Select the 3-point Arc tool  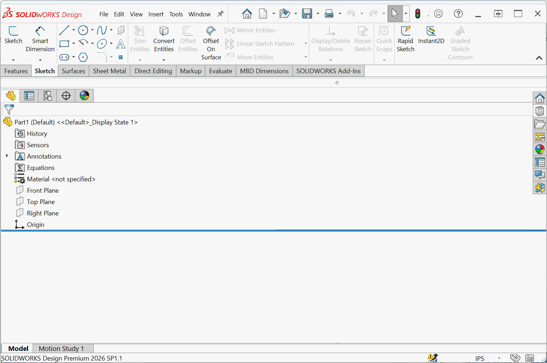pyautogui.click(x=83, y=44)
